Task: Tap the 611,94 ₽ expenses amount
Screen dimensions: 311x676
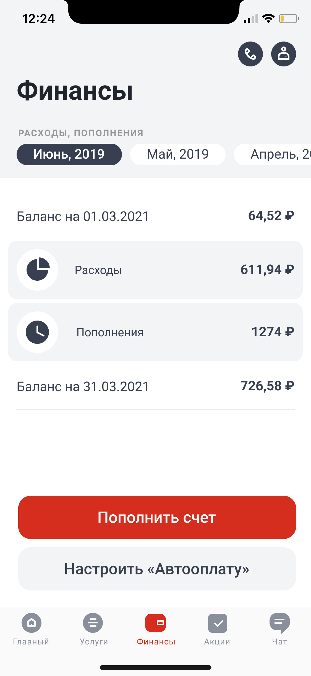Action: [267, 270]
